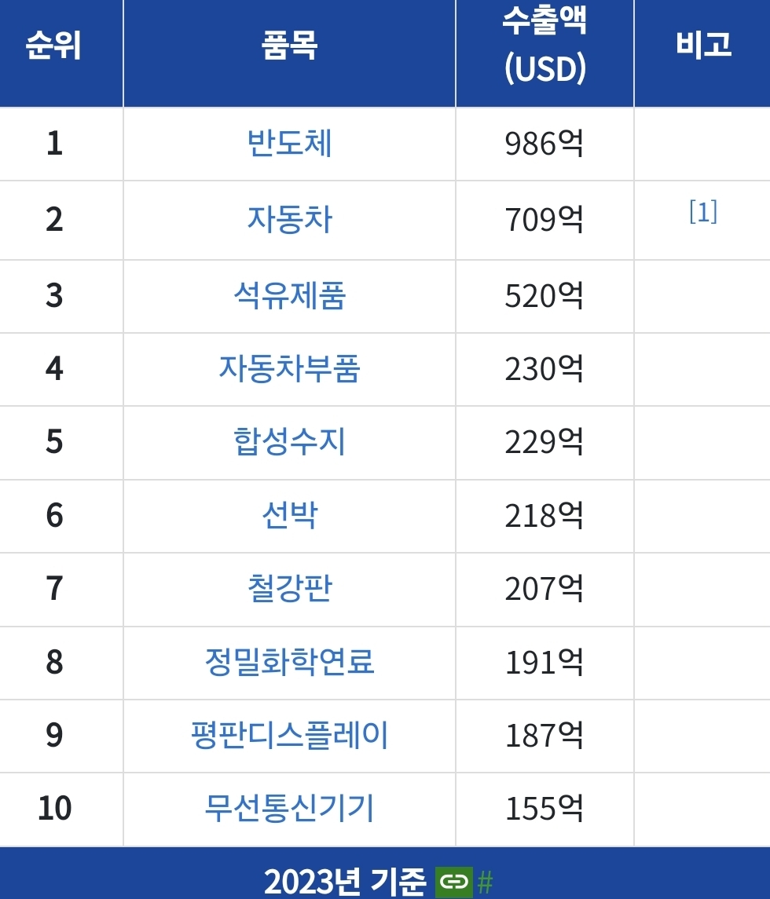Open the 반도체 link
This screenshot has height=899, width=770.
pos(289,144)
